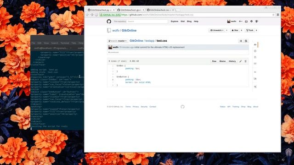Open the Chrome hamburger menu
Image resolution: width=294 pixels, height=165 pixels.
(278, 15)
